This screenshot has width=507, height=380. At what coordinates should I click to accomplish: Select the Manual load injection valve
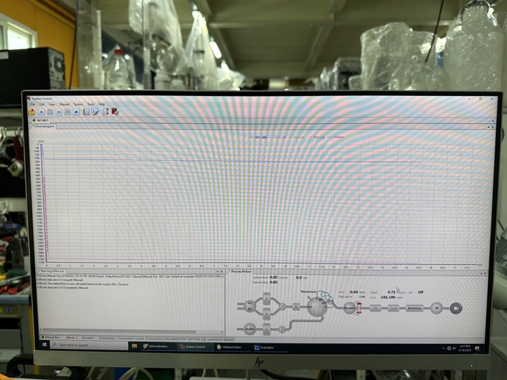[316, 305]
